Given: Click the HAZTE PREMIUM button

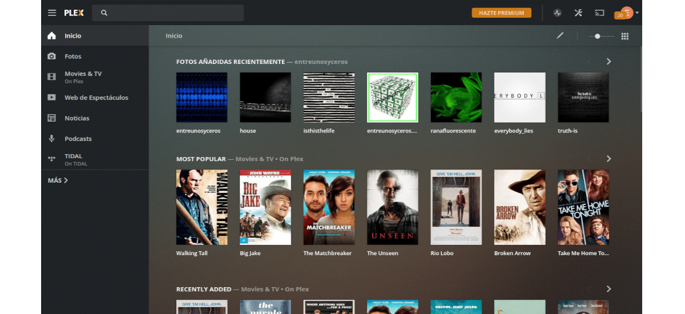Looking at the screenshot, I should 501,13.
